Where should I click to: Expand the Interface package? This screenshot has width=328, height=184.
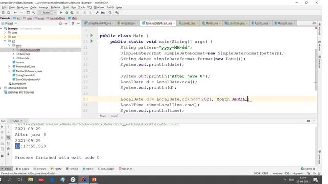coord(13,54)
